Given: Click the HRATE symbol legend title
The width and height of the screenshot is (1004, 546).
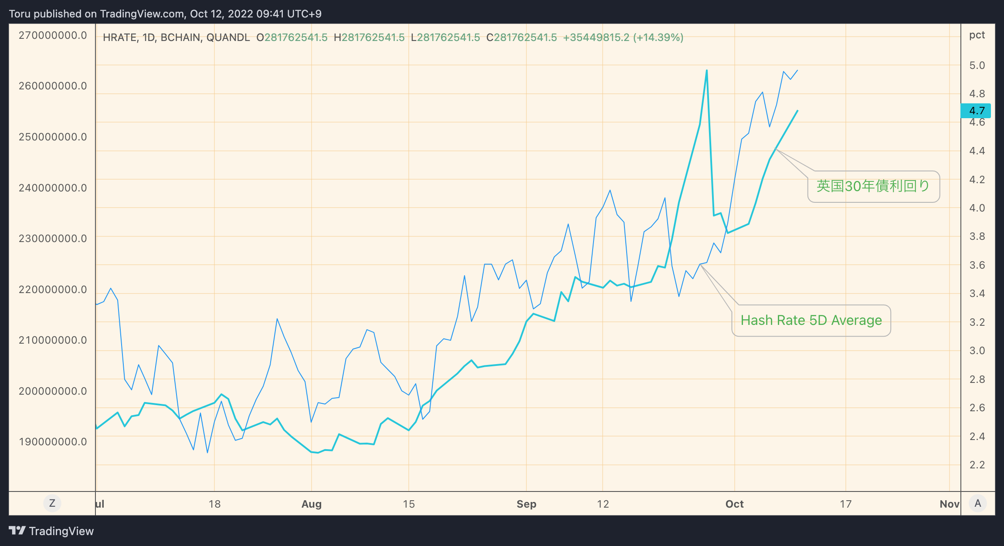Looking at the screenshot, I should [176, 38].
